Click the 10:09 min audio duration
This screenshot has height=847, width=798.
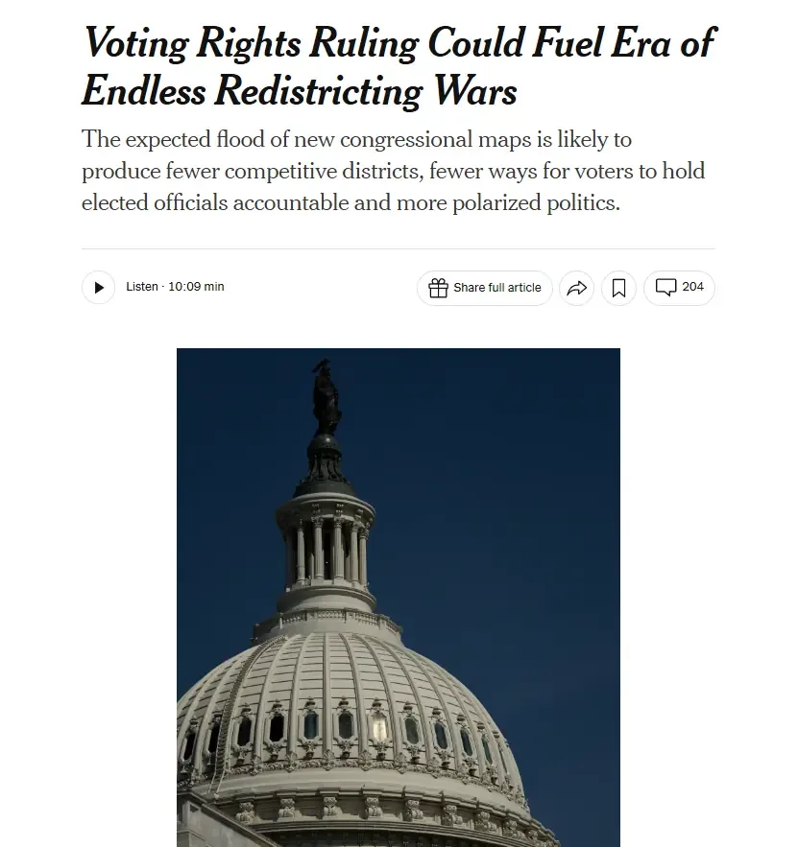click(196, 287)
